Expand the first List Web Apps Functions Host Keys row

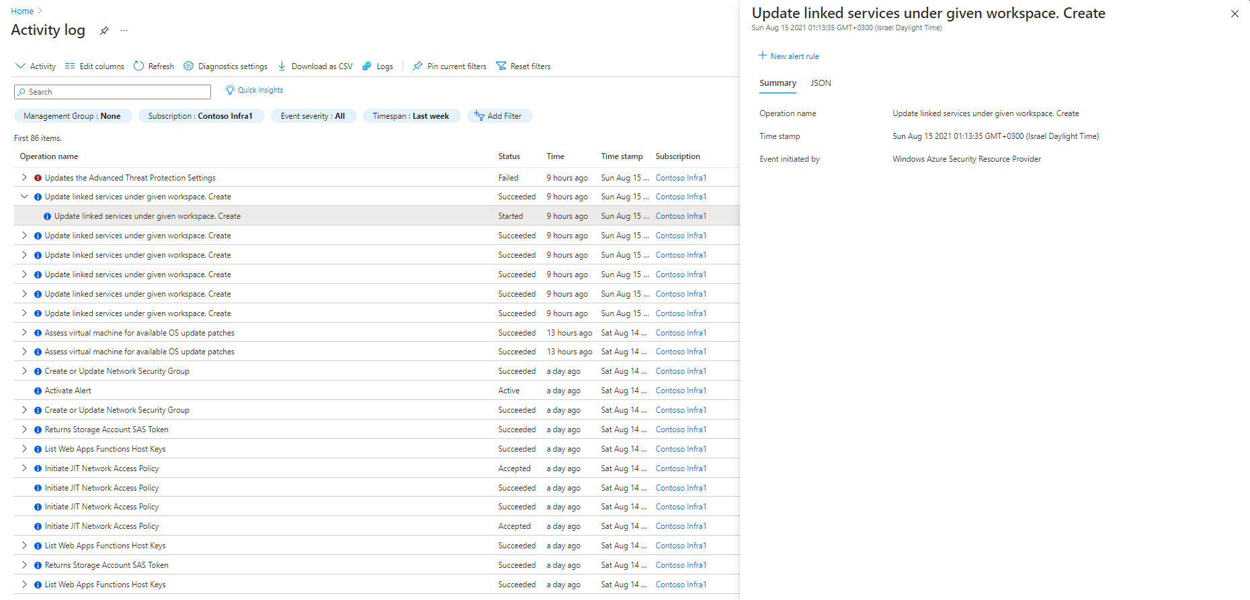click(x=24, y=449)
